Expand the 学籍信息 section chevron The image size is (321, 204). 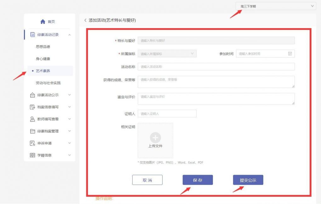point(70,155)
